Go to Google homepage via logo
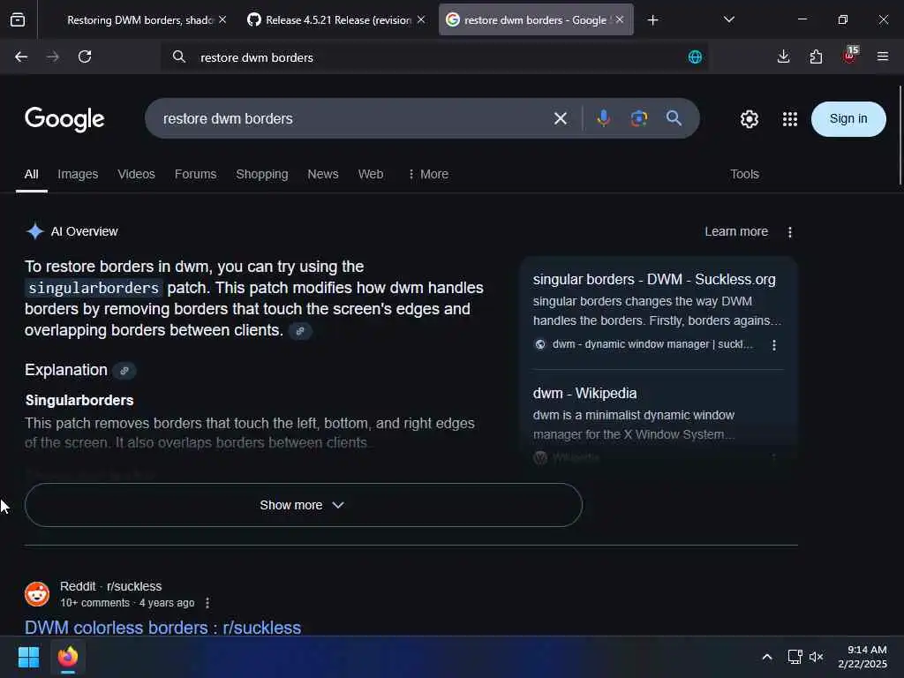 pyautogui.click(x=64, y=119)
